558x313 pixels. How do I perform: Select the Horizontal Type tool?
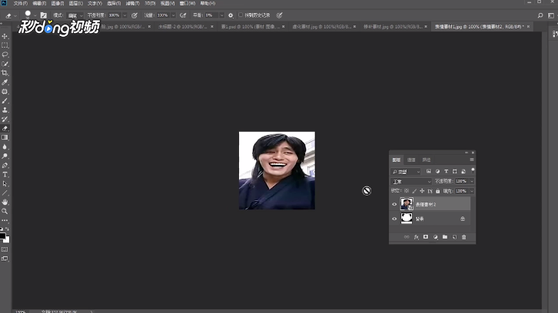point(5,174)
